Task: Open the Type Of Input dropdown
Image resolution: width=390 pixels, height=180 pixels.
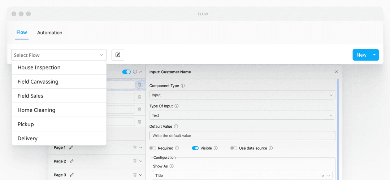Action: tap(242, 115)
